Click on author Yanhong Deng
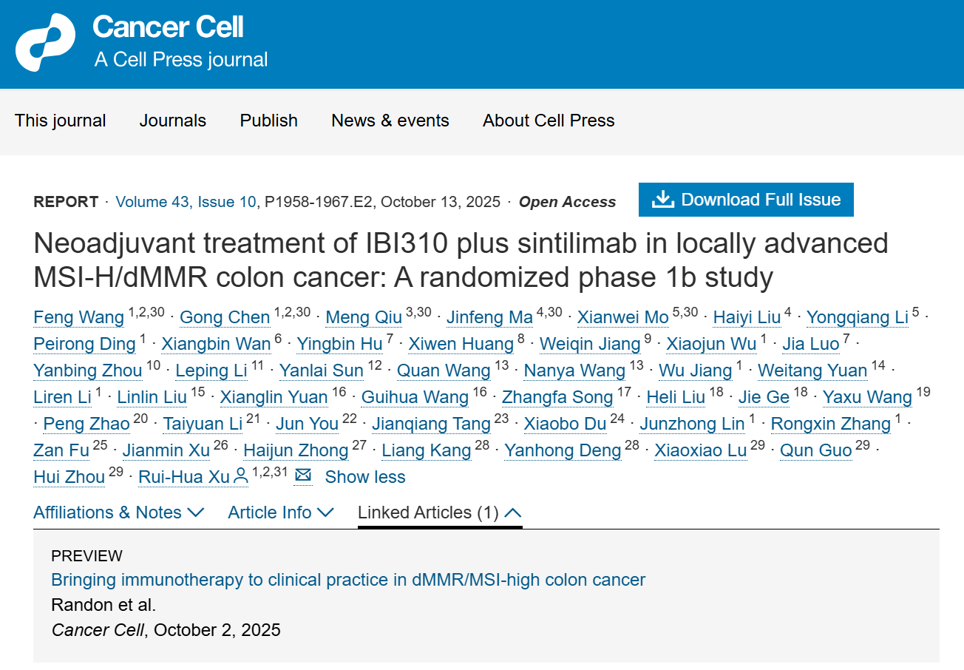The width and height of the screenshot is (964, 670). click(563, 450)
